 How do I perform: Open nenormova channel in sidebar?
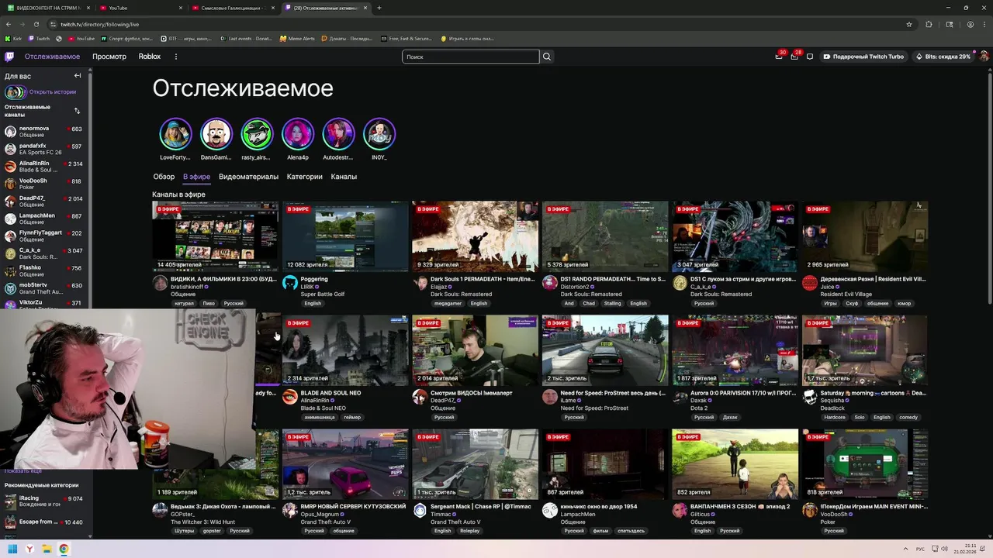pos(44,132)
